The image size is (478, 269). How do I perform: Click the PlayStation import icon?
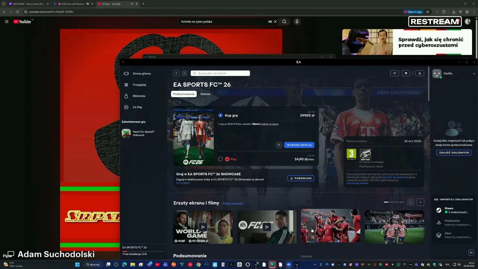439,223
